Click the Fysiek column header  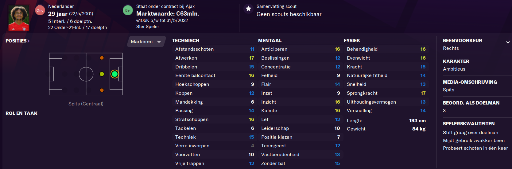352,41
